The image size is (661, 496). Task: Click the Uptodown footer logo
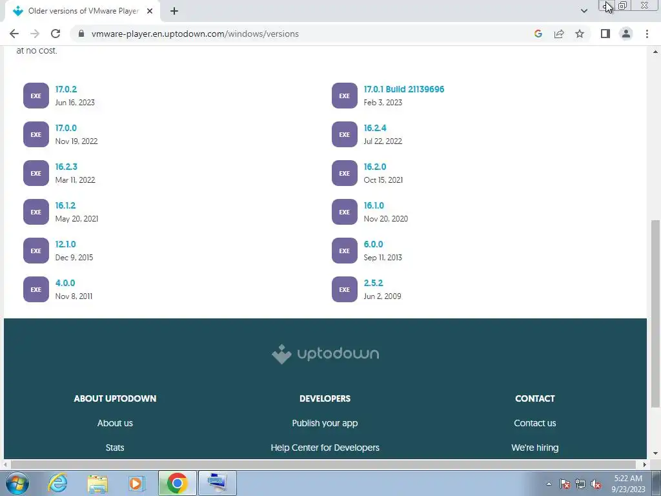325,354
